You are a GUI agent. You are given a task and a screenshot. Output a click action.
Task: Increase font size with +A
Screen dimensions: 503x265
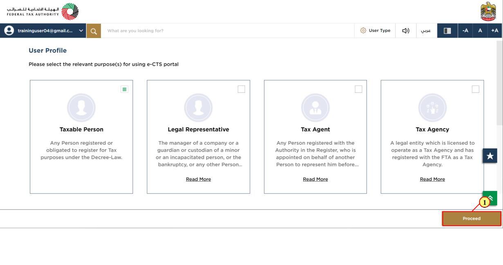[495, 31]
